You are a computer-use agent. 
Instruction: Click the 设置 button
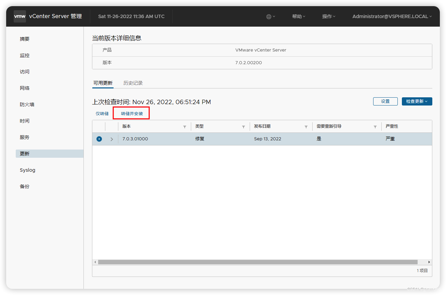385,101
